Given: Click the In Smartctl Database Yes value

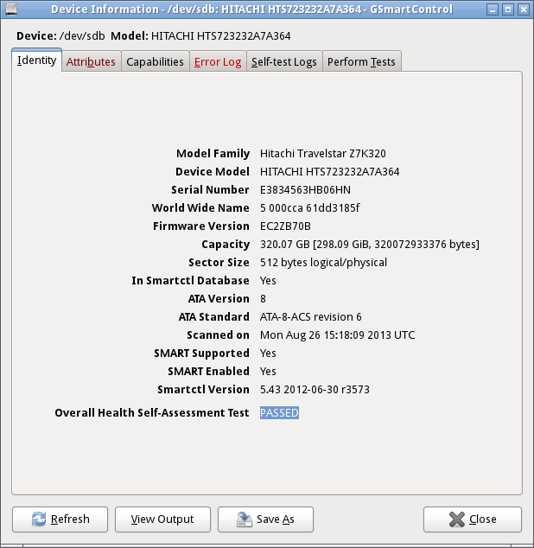Looking at the screenshot, I should [x=268, y=281].
